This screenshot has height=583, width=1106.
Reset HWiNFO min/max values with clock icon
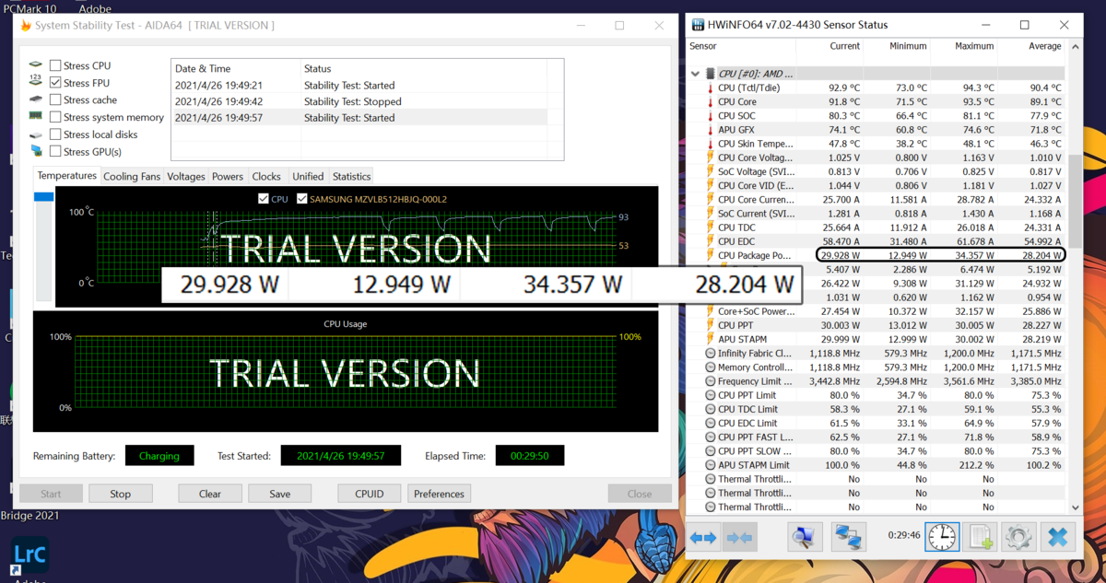point(942,537)
